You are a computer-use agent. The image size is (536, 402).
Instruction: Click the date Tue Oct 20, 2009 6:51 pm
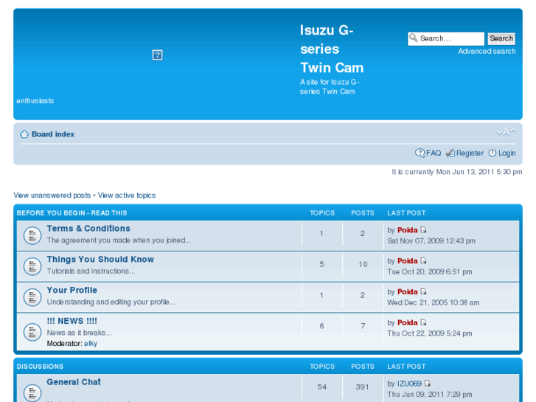tap(429, 271)
